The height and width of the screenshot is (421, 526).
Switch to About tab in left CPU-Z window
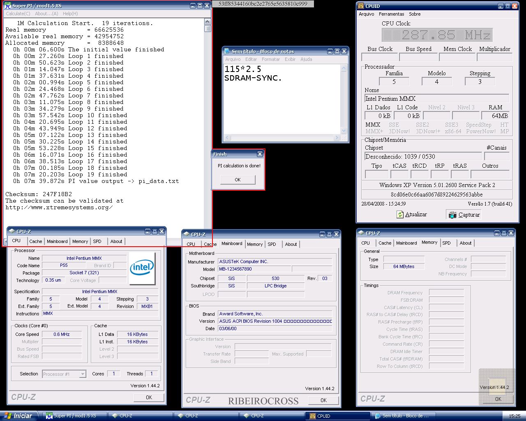[116, 241]
